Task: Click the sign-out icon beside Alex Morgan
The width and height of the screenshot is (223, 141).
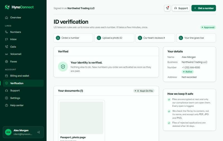Action: pyautogui.click(x=38, y=132)
